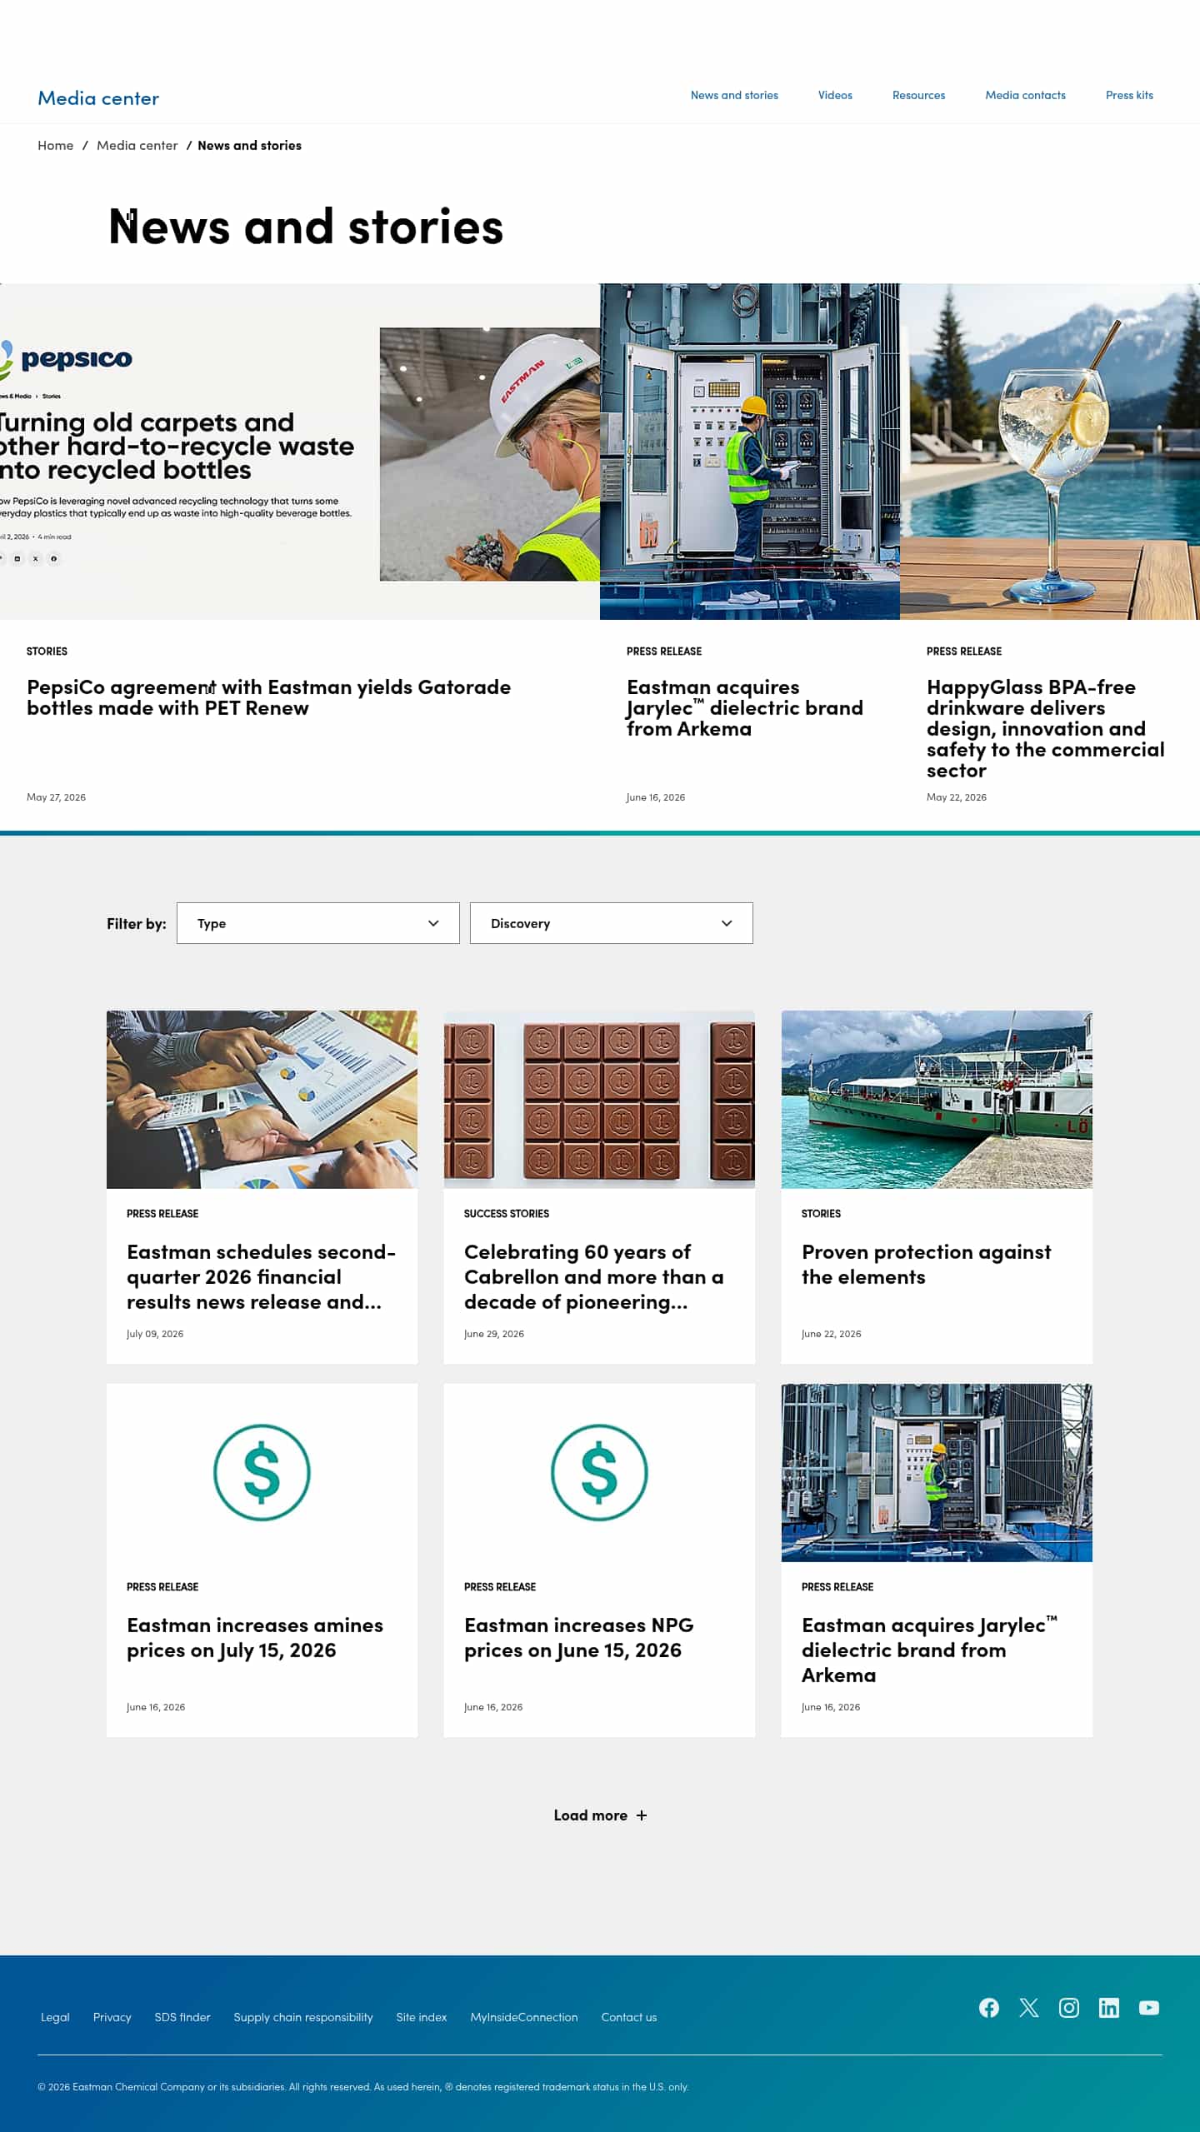Click the chocolate bars thumbnail

coord(599,1100)
